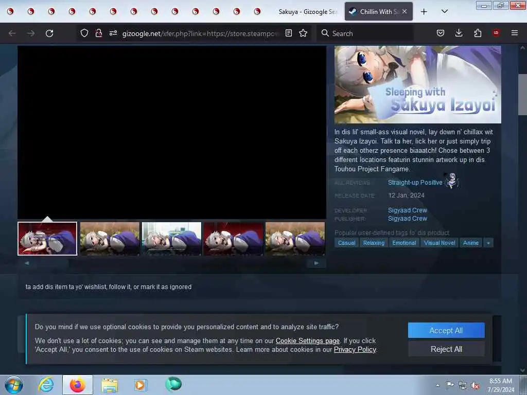
Task: Open site permissions icon in address bar
Action: (113, 33)
